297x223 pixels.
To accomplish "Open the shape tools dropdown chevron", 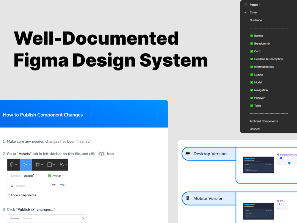I will click(x=54, y=165).
